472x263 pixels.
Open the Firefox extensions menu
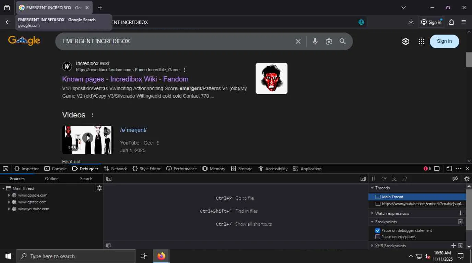coord(451,22)
